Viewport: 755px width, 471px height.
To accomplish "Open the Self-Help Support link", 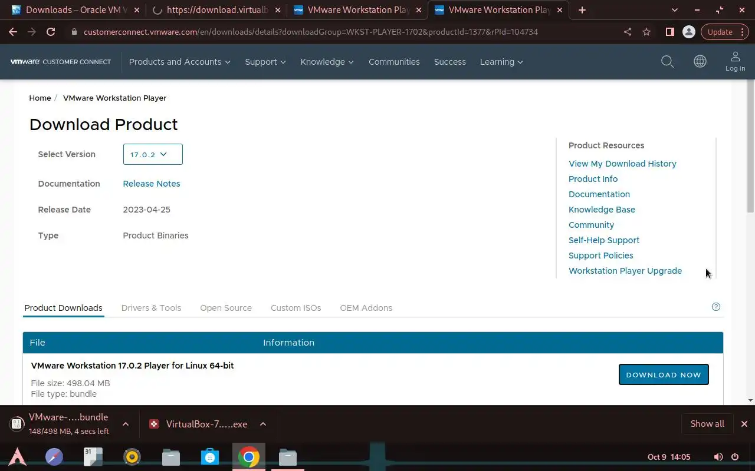I will click(x=604, y=240).
